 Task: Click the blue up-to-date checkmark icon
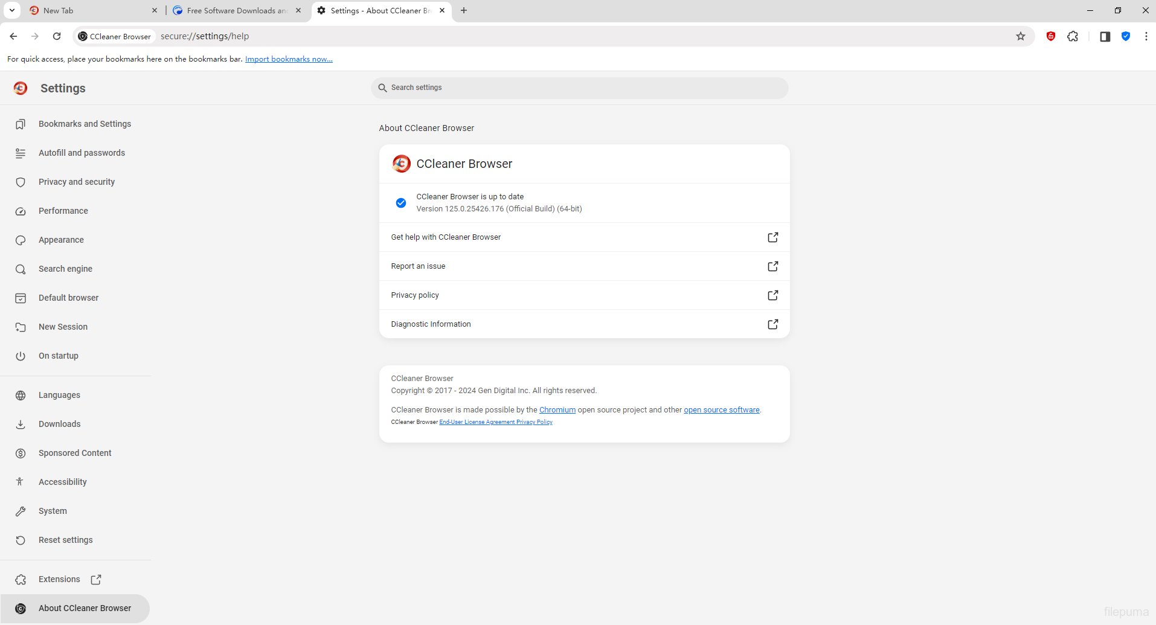(401, 203)
